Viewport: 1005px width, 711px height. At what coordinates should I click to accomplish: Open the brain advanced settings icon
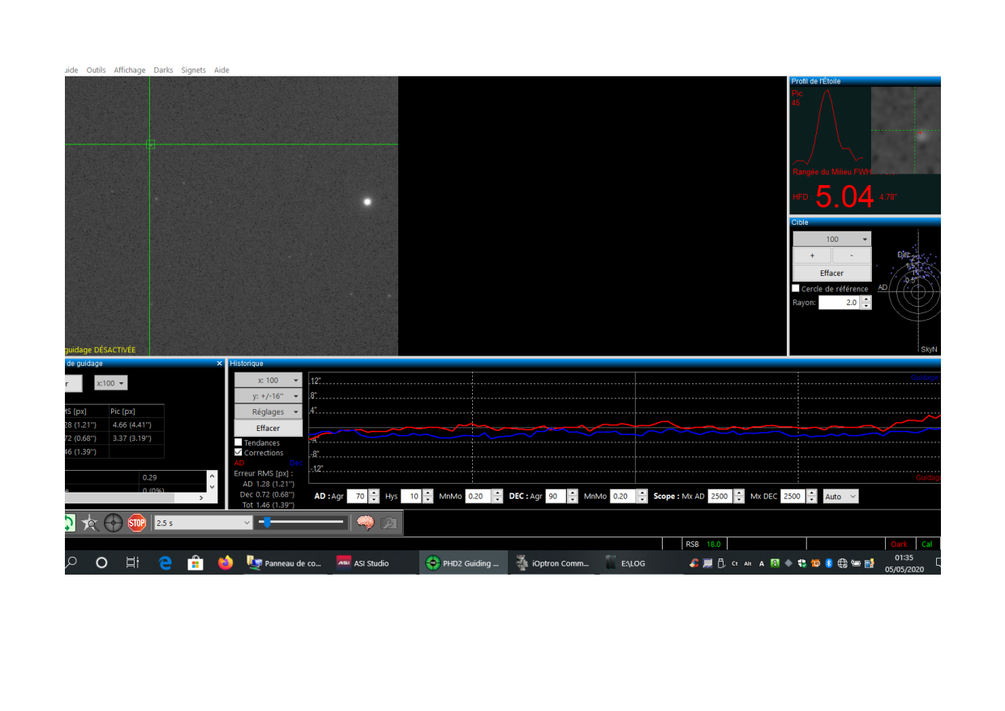pos(366,524)
